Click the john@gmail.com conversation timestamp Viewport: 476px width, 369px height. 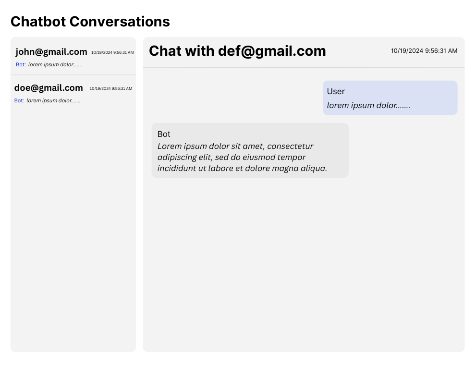[112, 52]
